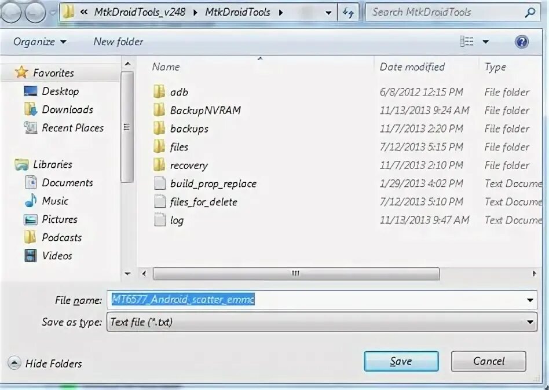This screenshot has width=549, height=390.
Task: Click the search magnifier icon
Action: (x=530, y=13)
